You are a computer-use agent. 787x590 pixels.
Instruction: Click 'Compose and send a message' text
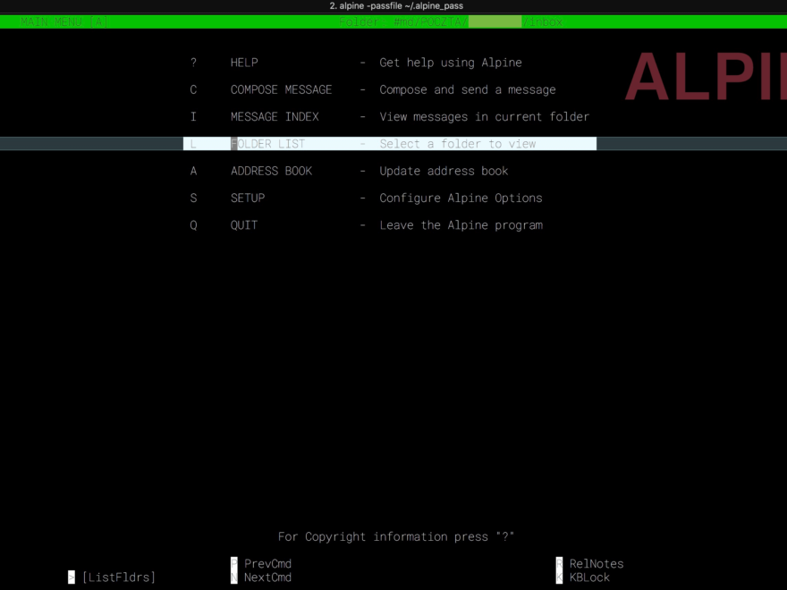coord(467,89)
